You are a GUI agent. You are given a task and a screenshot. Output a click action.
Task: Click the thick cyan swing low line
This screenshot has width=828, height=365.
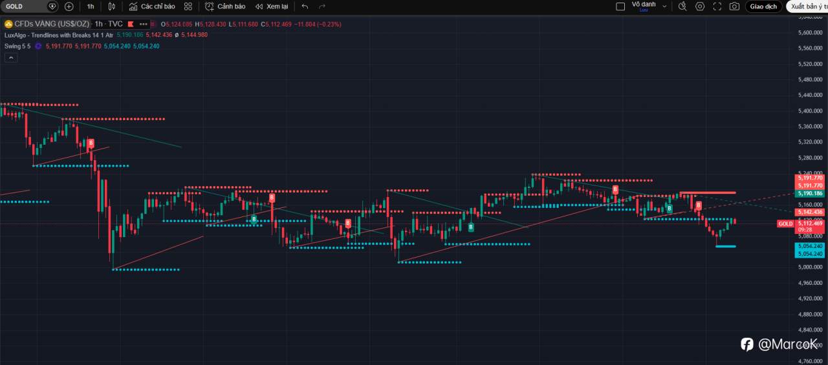(726, 246)
